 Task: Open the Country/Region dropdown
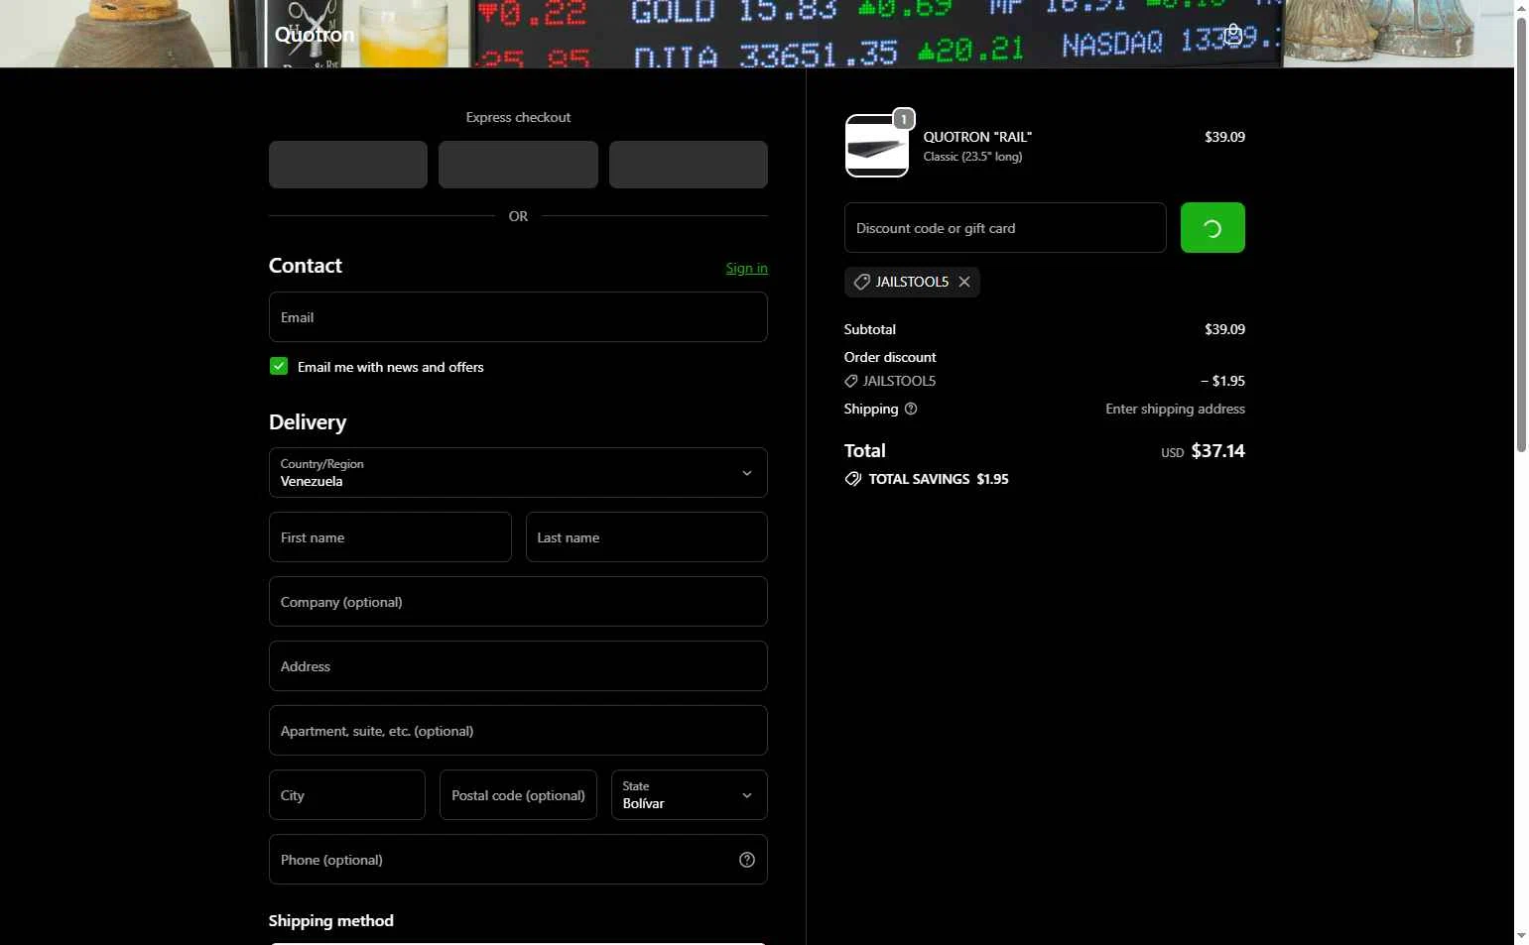[518, 473]
